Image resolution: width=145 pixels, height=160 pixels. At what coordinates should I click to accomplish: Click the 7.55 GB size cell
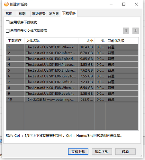click(x=86, y=76)
